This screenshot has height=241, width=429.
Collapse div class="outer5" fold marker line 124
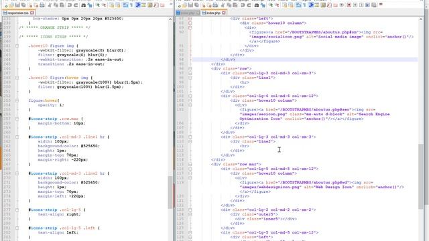190,214
